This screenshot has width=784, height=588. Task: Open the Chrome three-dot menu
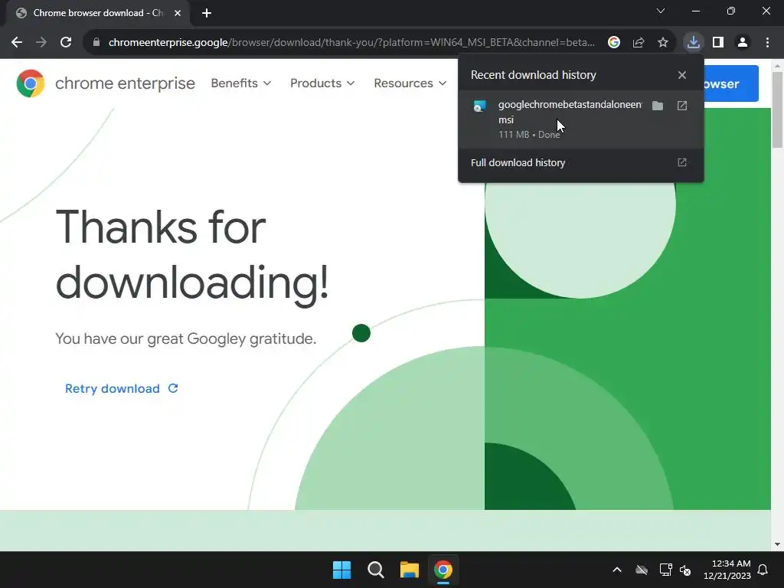pyautogui.click(x=767, y=43)
